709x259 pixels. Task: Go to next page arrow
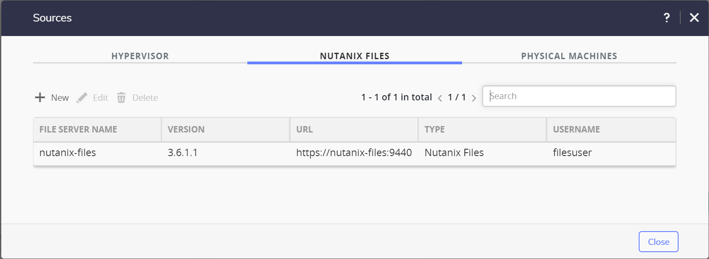pyautogui.click(x=474, y=98)
